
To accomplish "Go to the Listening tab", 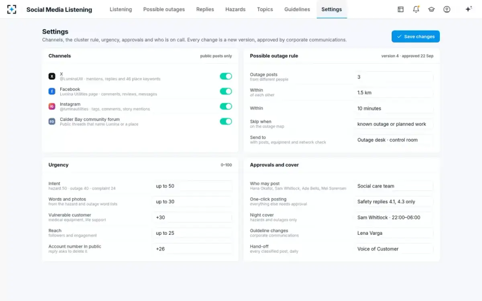I will [121, 9].
